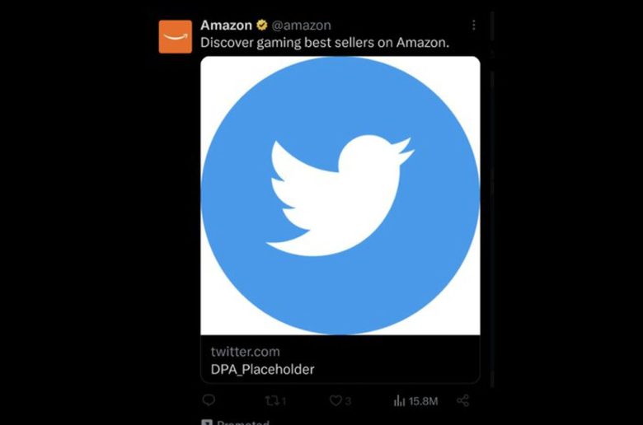Open the @amazon handle link
Viewport: 643px width, 425px height.
point(301,25)
